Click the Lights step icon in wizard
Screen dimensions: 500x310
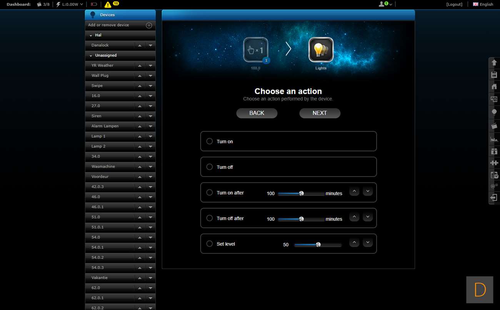coord(321,50)
